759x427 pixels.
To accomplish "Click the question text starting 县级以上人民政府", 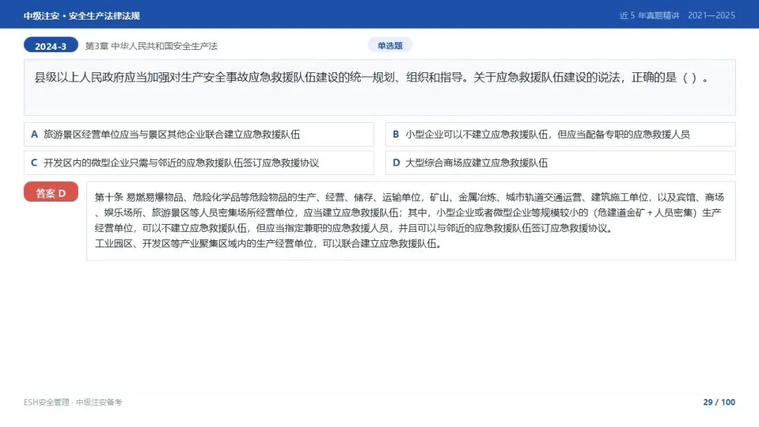I will [372, 77].
